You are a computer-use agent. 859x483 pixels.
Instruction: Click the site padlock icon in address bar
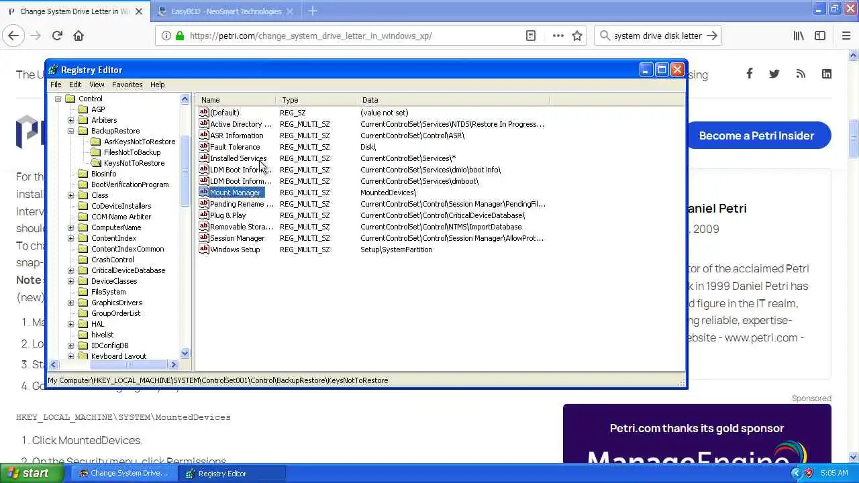click(x=179, y=36)
